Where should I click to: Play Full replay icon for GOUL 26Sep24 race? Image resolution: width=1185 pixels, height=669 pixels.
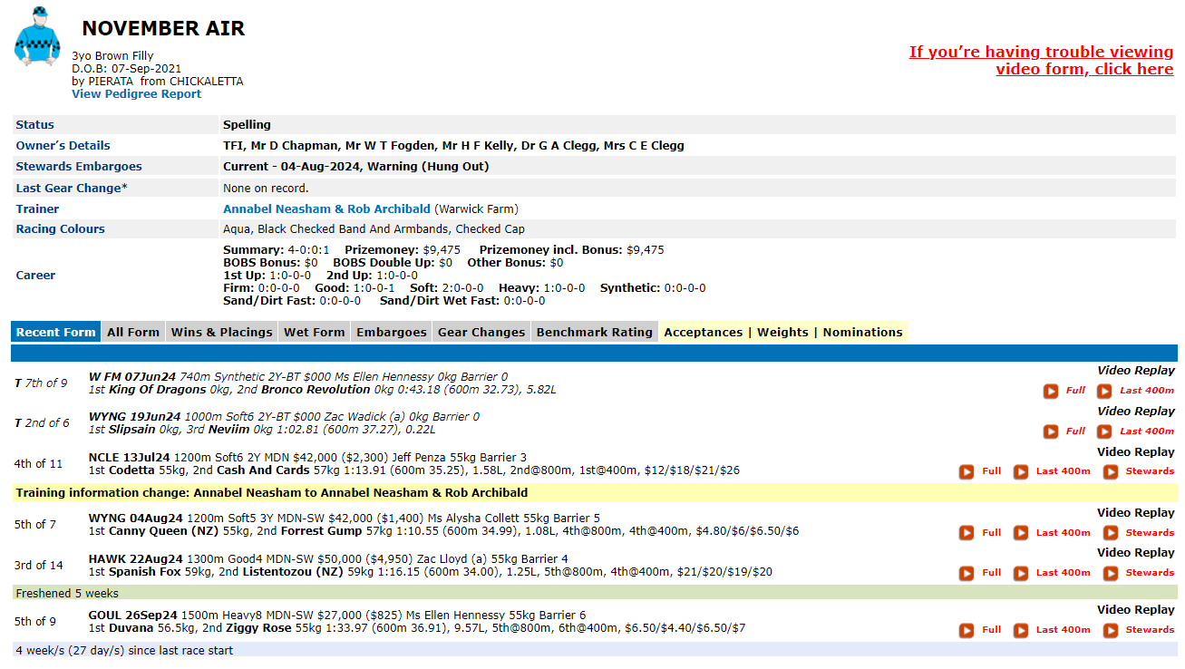point(966,630)
